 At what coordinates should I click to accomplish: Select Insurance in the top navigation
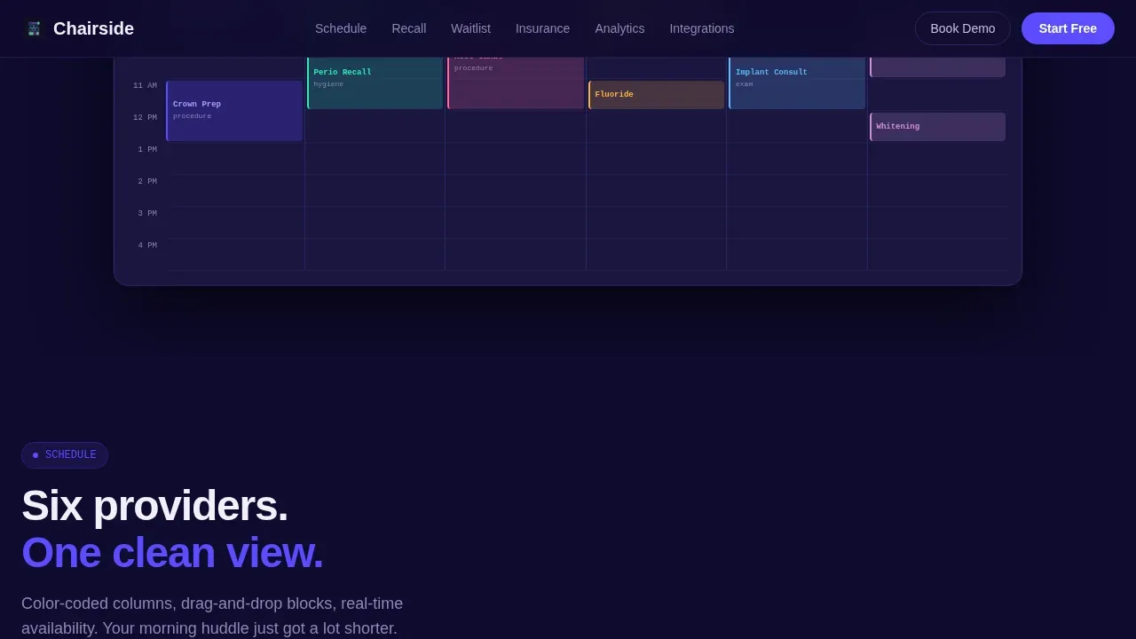pyautogui.click(x=542, y=28)
